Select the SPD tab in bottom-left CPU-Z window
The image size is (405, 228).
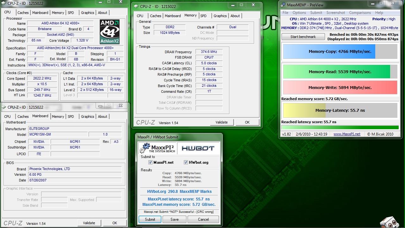coord(71,117)
